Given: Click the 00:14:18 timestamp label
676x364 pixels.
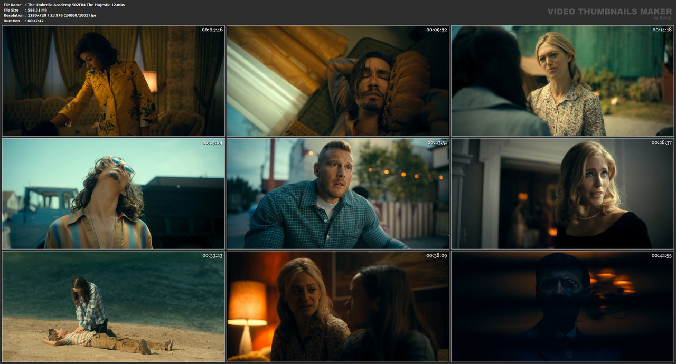Looking at the screenshot, I should click(661, 30).
